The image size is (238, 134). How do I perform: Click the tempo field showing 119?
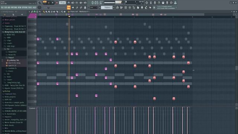[x=62, y=3]
